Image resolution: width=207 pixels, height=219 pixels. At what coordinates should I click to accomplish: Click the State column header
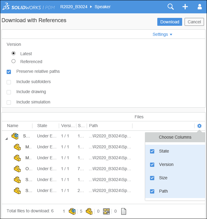click(42, 126)
